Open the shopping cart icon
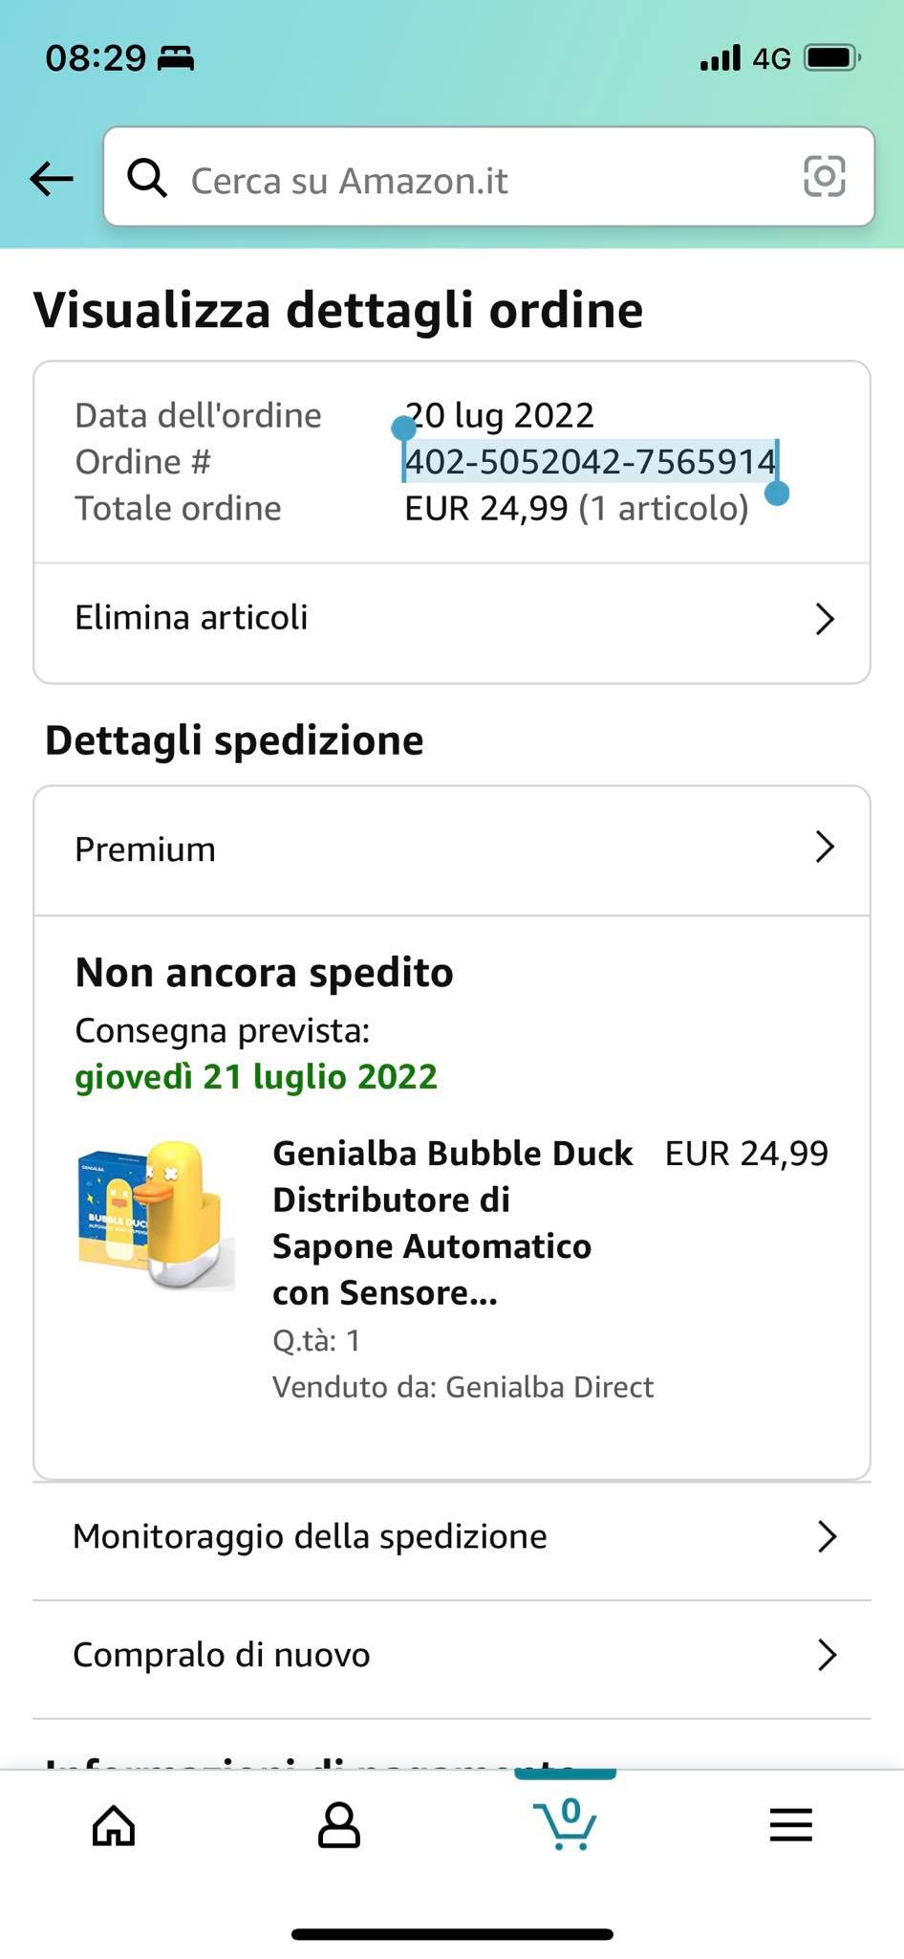 tap(566, 1823)
